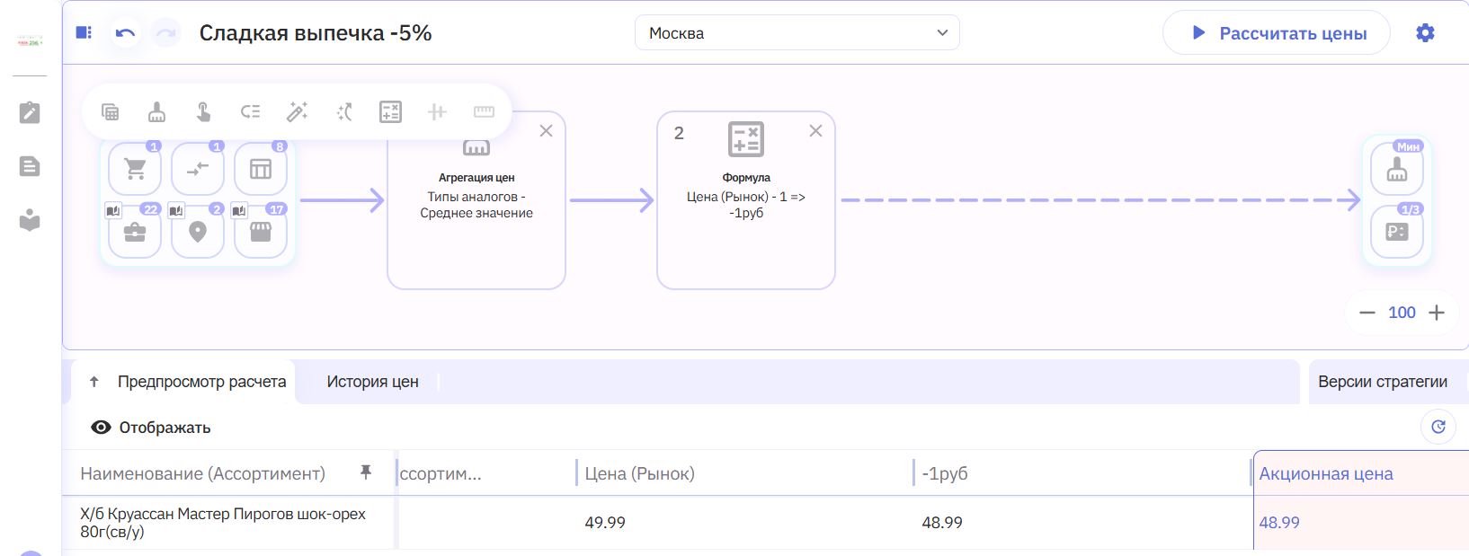This screenshot has height=556, width=1469.
Task: Click the Мин rounding node icon
Action: [1397, 169]
